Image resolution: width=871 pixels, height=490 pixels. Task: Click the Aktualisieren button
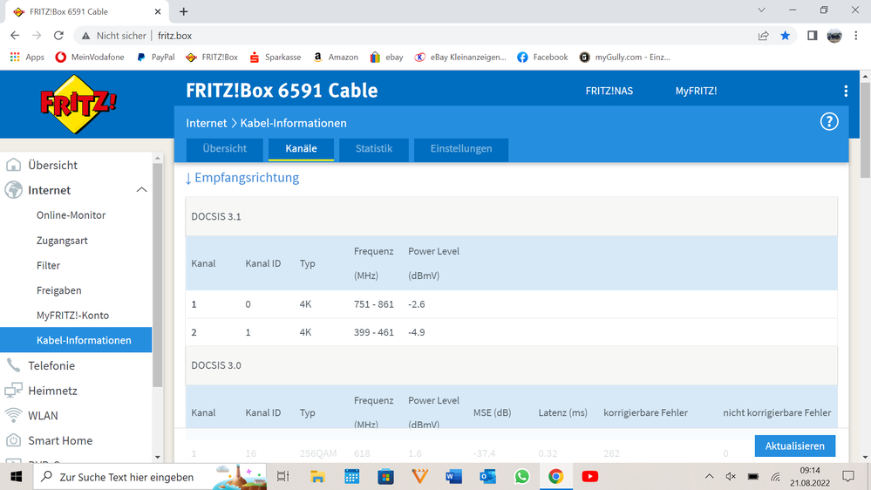[x=795, y=446]
